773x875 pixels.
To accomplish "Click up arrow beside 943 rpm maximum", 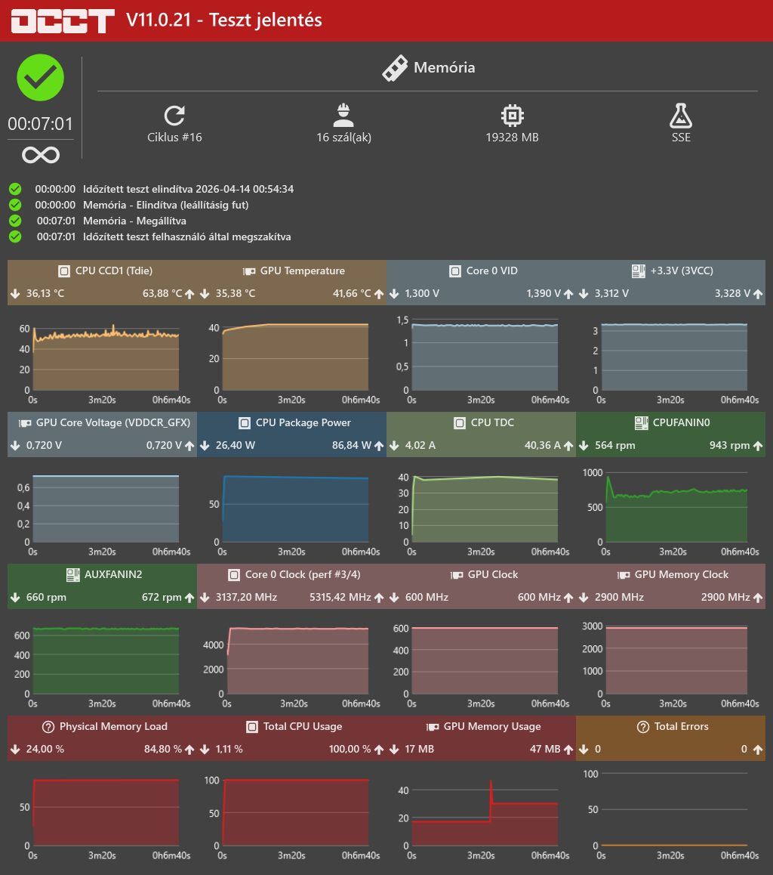I will tap(758, 446).
